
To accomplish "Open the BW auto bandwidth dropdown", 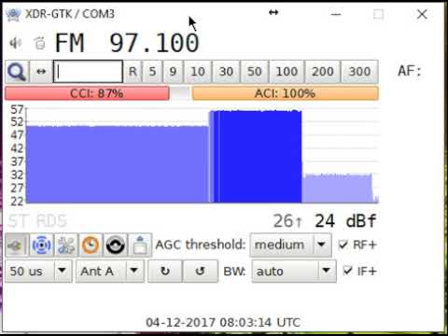I will [294, 272].
